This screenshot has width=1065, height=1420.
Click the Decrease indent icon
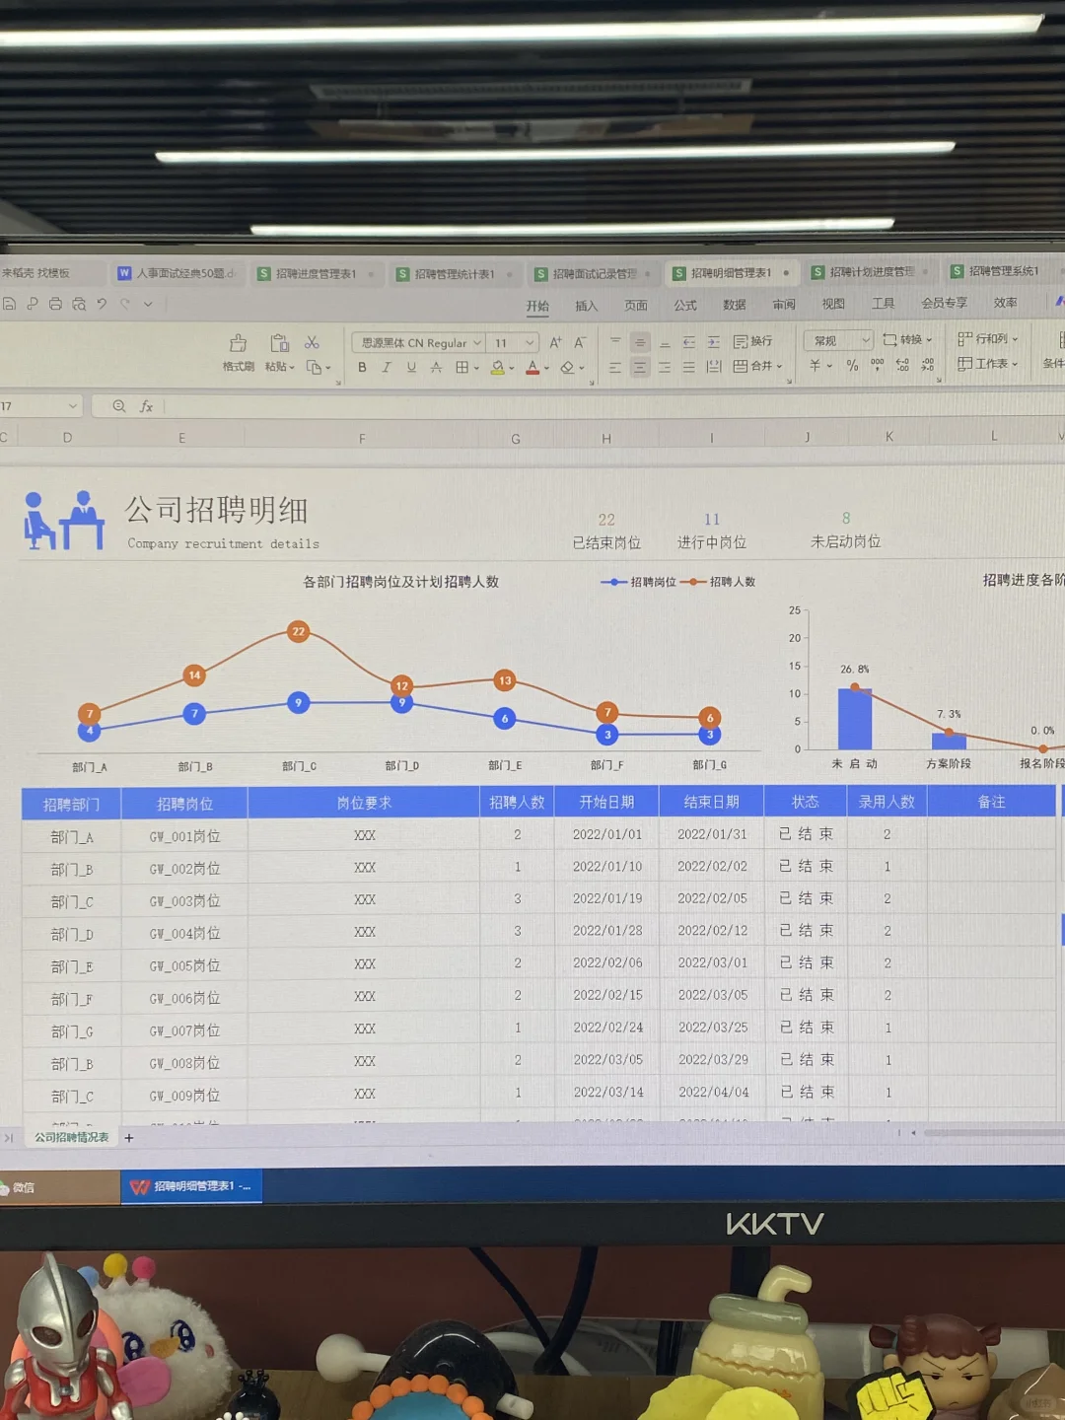pos(689,342)
